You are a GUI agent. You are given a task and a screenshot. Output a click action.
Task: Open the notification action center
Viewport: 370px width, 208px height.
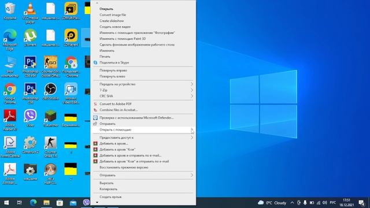tap(361, 203)
